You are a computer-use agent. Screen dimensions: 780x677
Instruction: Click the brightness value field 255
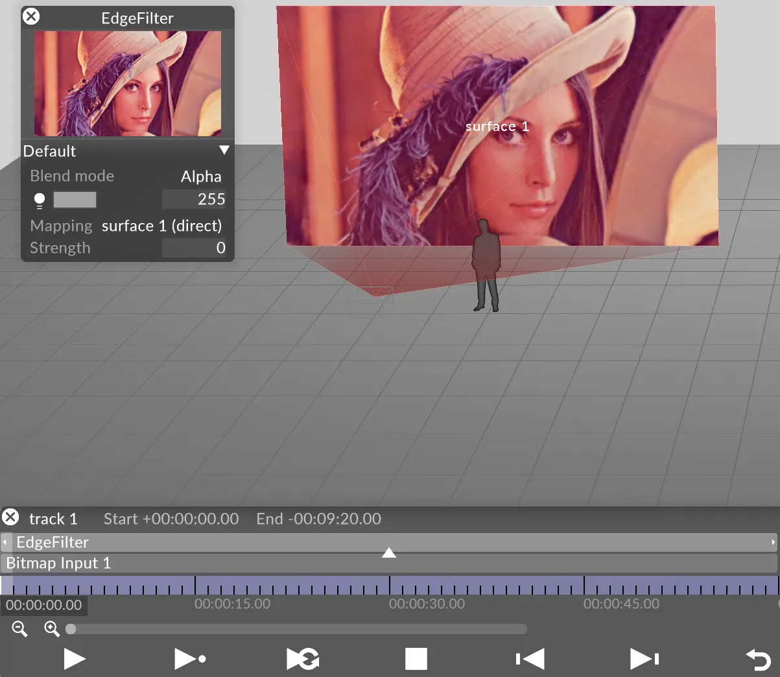[x=194, y=199]
